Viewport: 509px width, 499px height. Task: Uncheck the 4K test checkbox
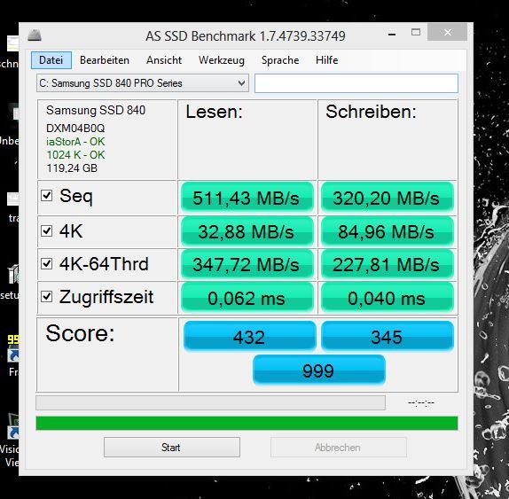pyautogui.click(x=47, y=231)
